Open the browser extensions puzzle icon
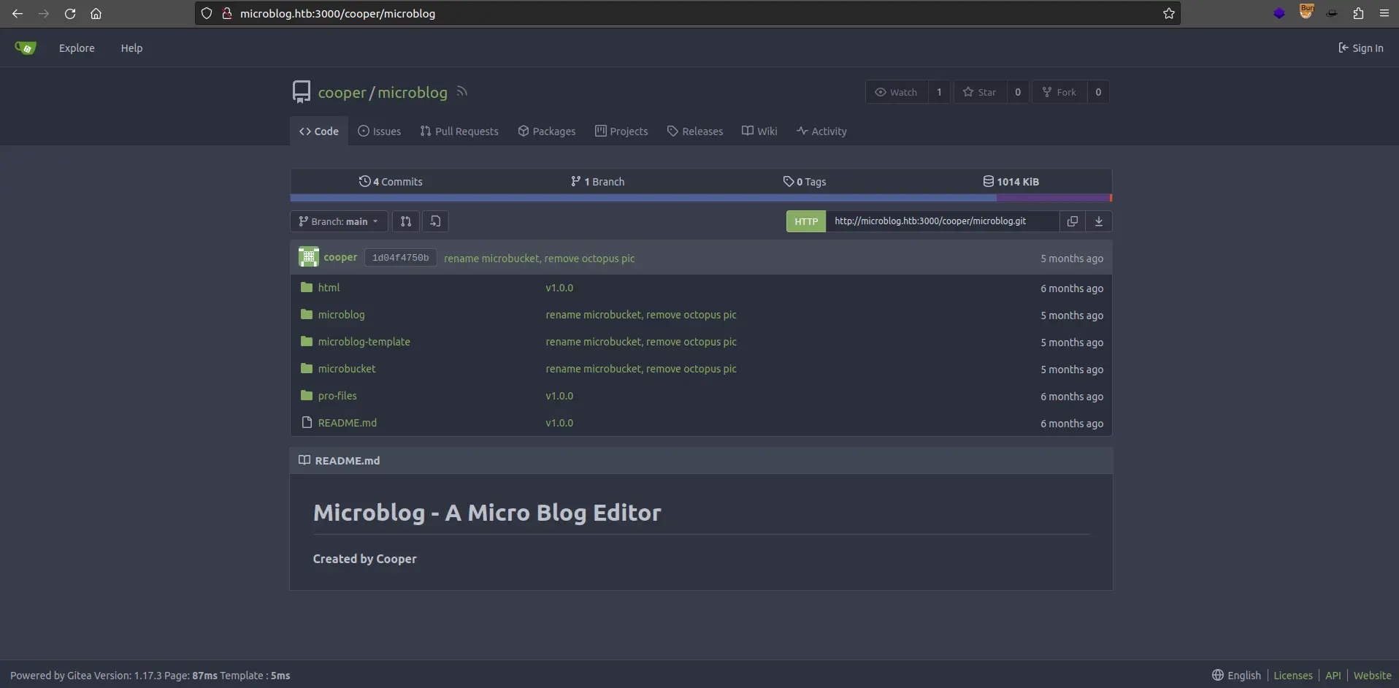The height and width of the screenshot is (688, 1399). click(x=1358, y=14)
